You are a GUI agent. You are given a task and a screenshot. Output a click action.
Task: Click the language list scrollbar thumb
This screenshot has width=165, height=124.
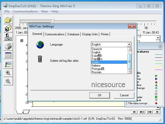tap(129, 61)
